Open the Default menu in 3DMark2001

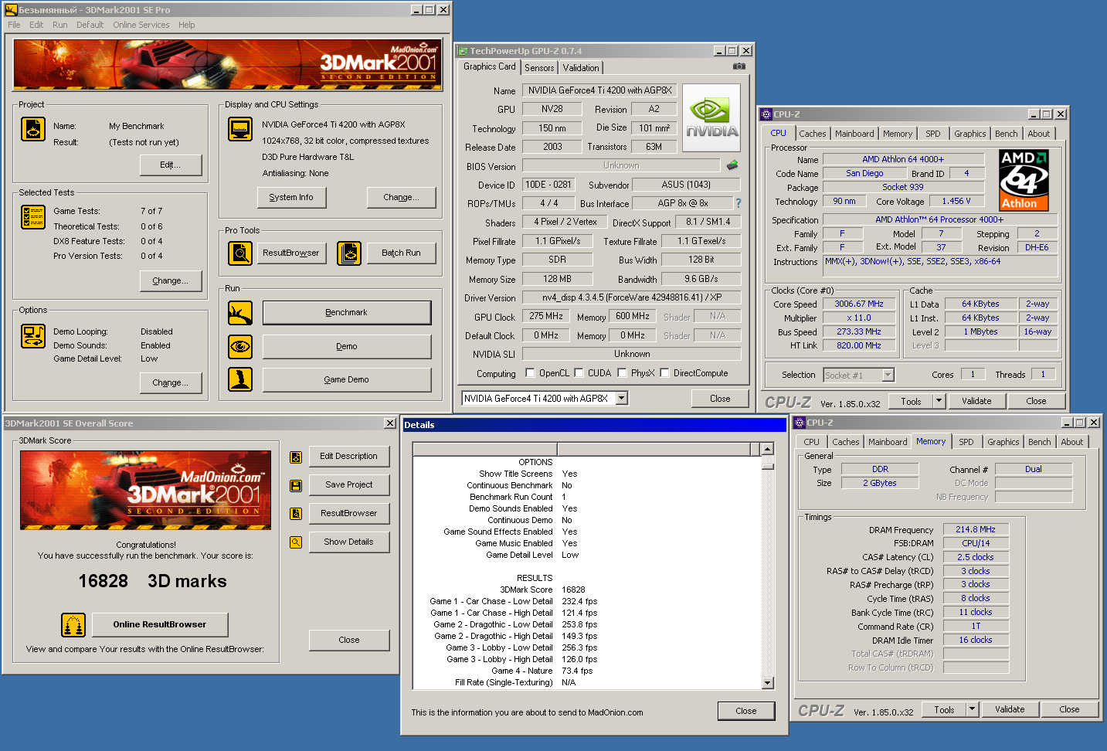pos(90,25)
